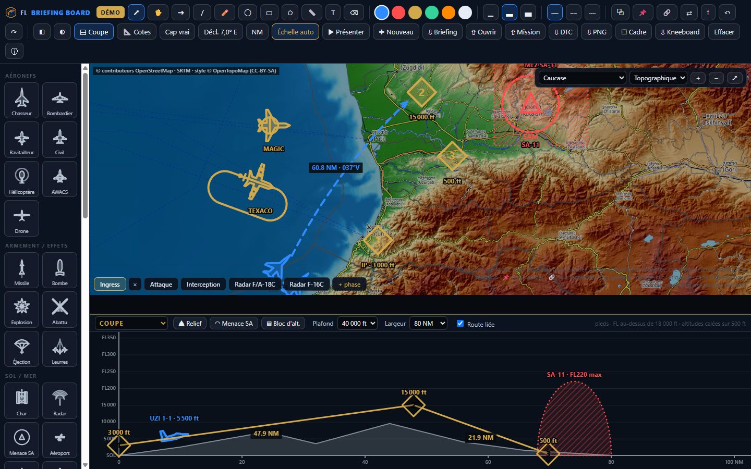Choose the red color swatch
751x469 pixels.
pos(398,13)
